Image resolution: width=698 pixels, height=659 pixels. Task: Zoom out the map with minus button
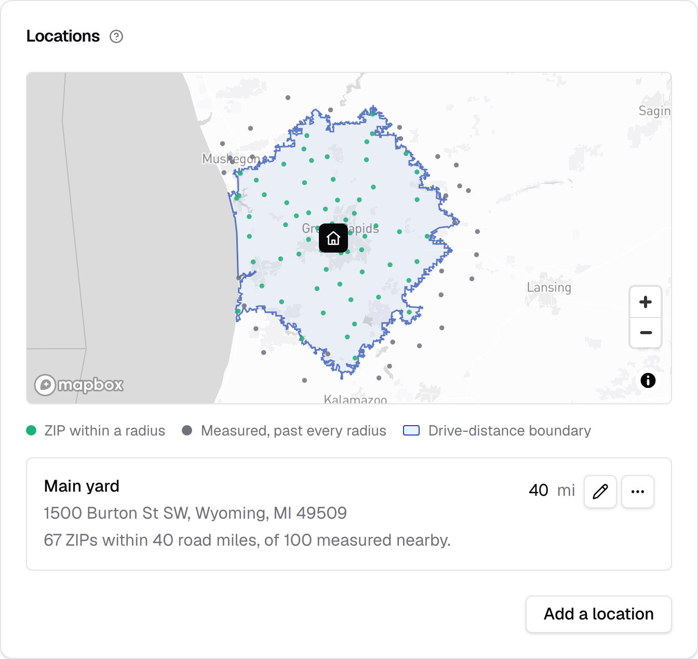coord(646,333)
